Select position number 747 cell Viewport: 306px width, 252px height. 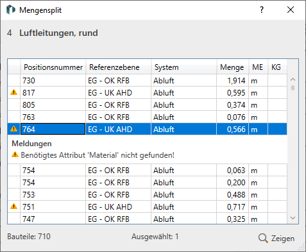(x=53, y=219)
